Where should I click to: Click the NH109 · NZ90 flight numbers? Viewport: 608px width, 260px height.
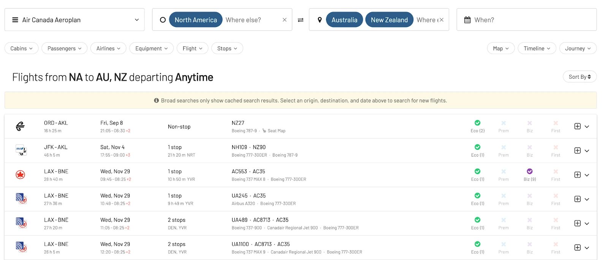(249, 147)
